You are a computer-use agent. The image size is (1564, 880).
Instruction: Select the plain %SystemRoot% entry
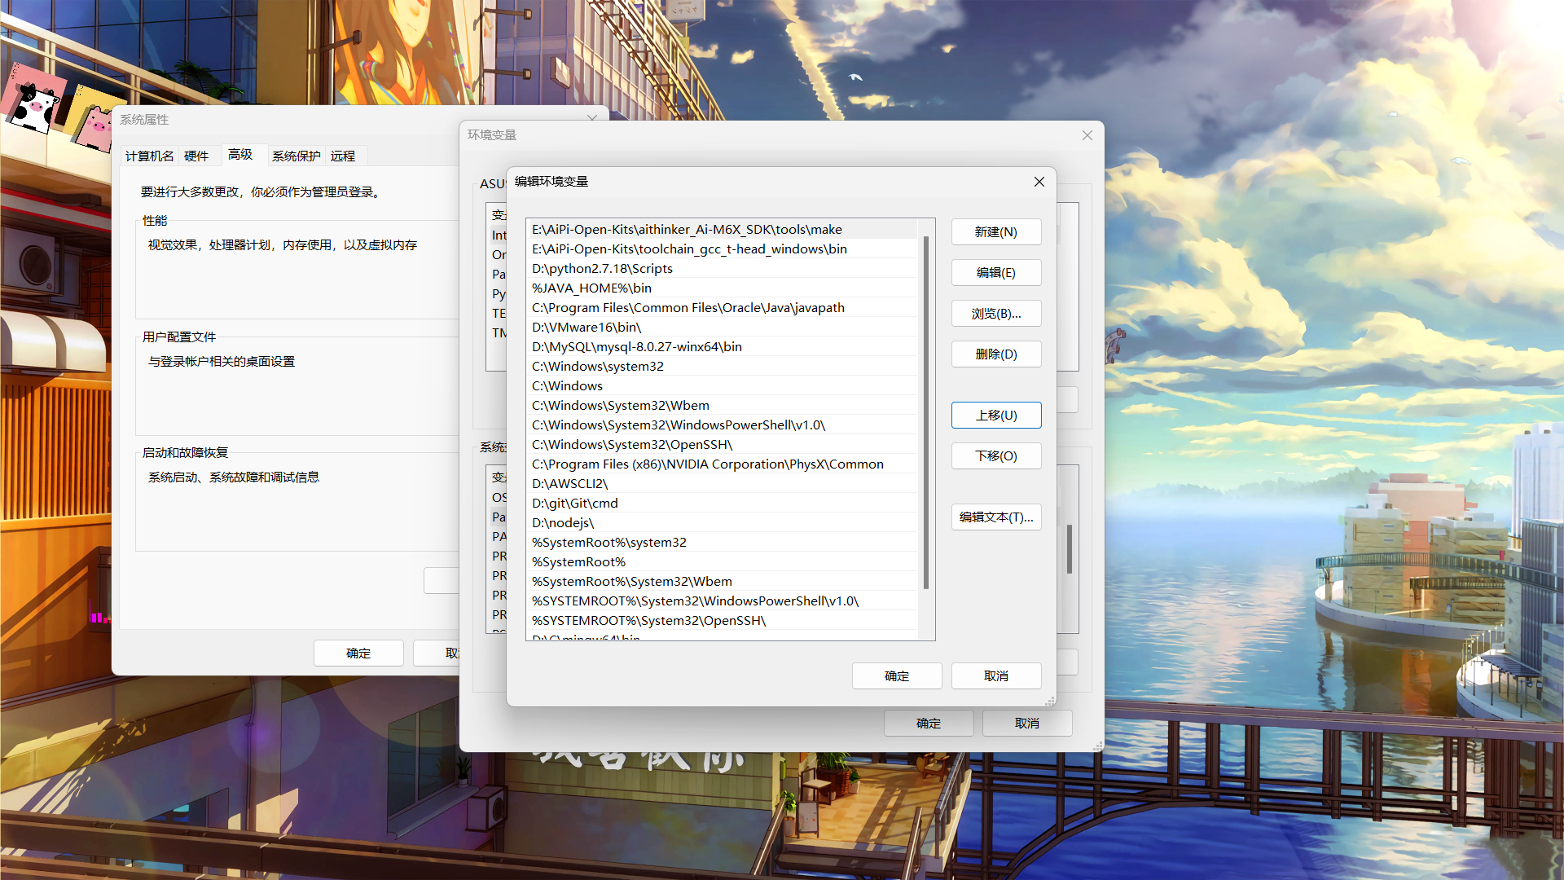722,562
